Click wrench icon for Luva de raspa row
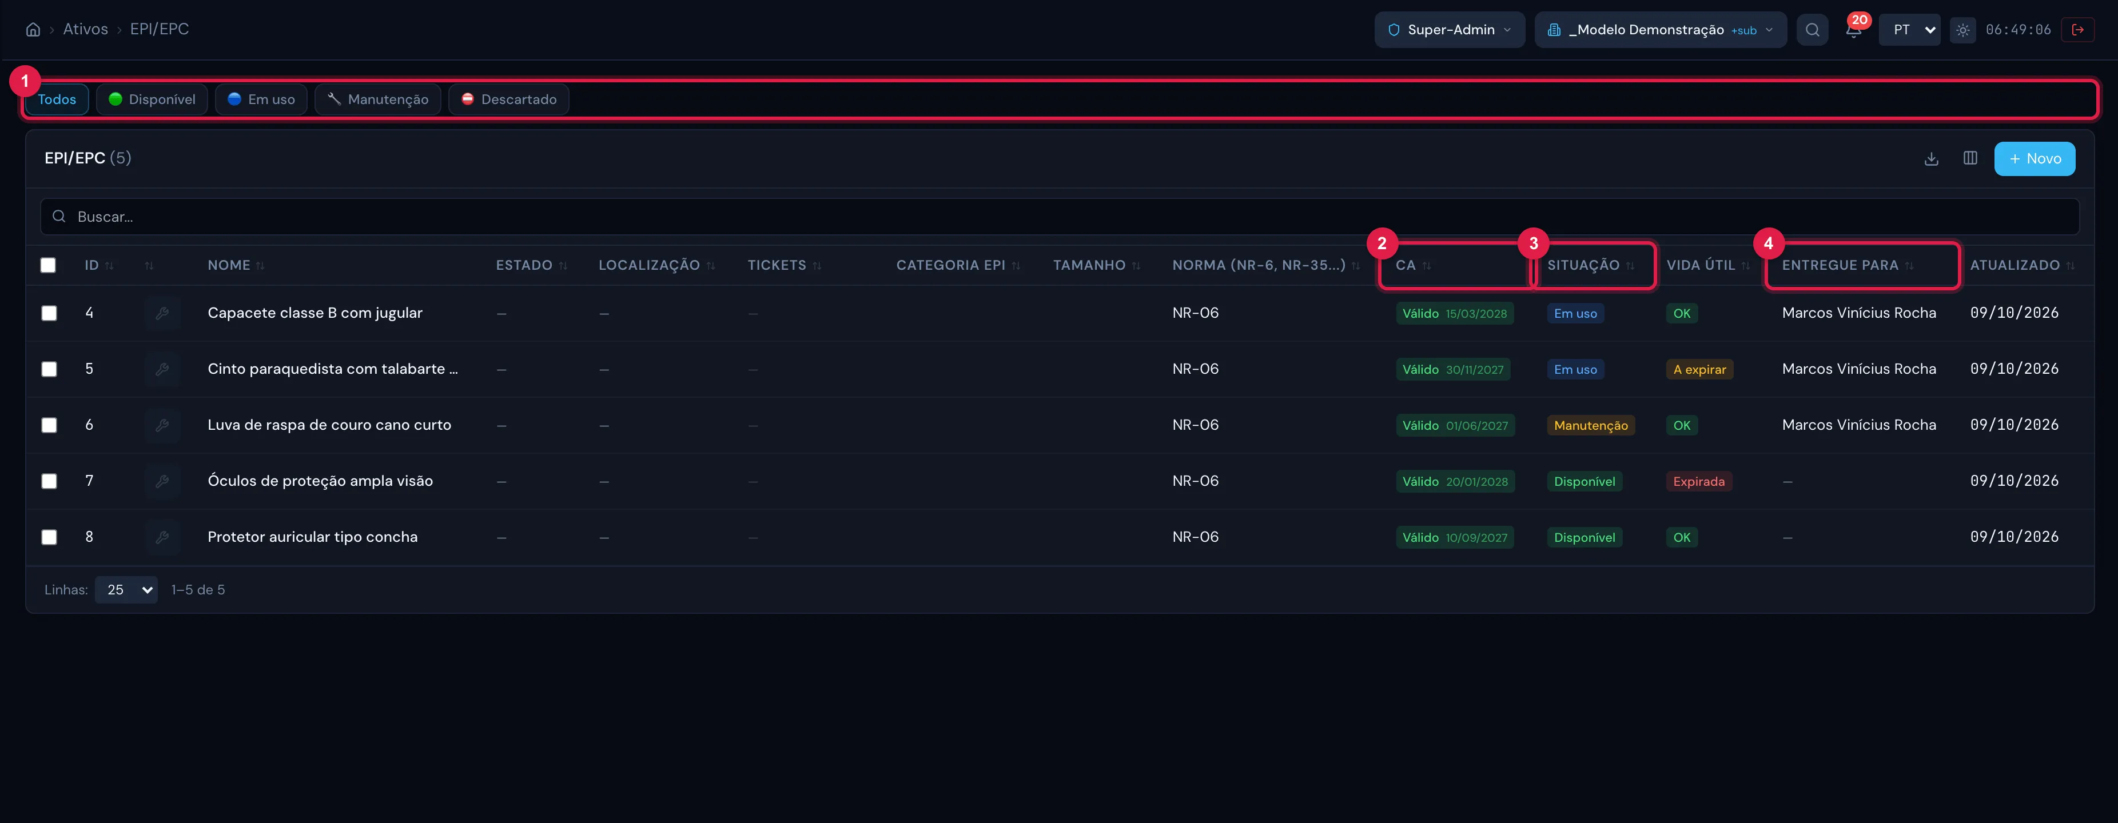Screen dimensions: 2118x823 coord(162,425)
